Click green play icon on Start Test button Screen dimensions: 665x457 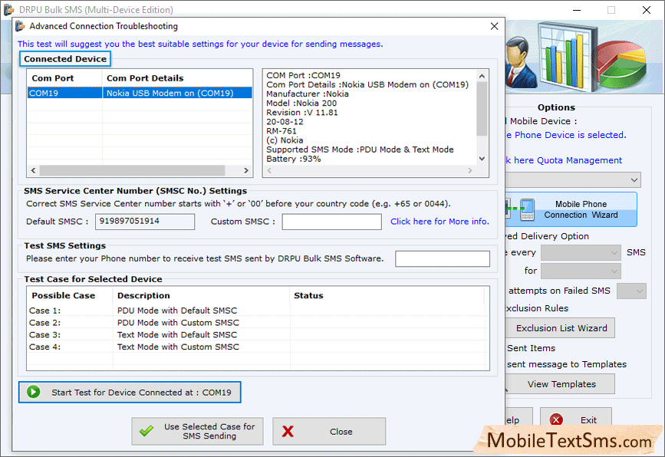pyautogui.click(x=34, y=392)
